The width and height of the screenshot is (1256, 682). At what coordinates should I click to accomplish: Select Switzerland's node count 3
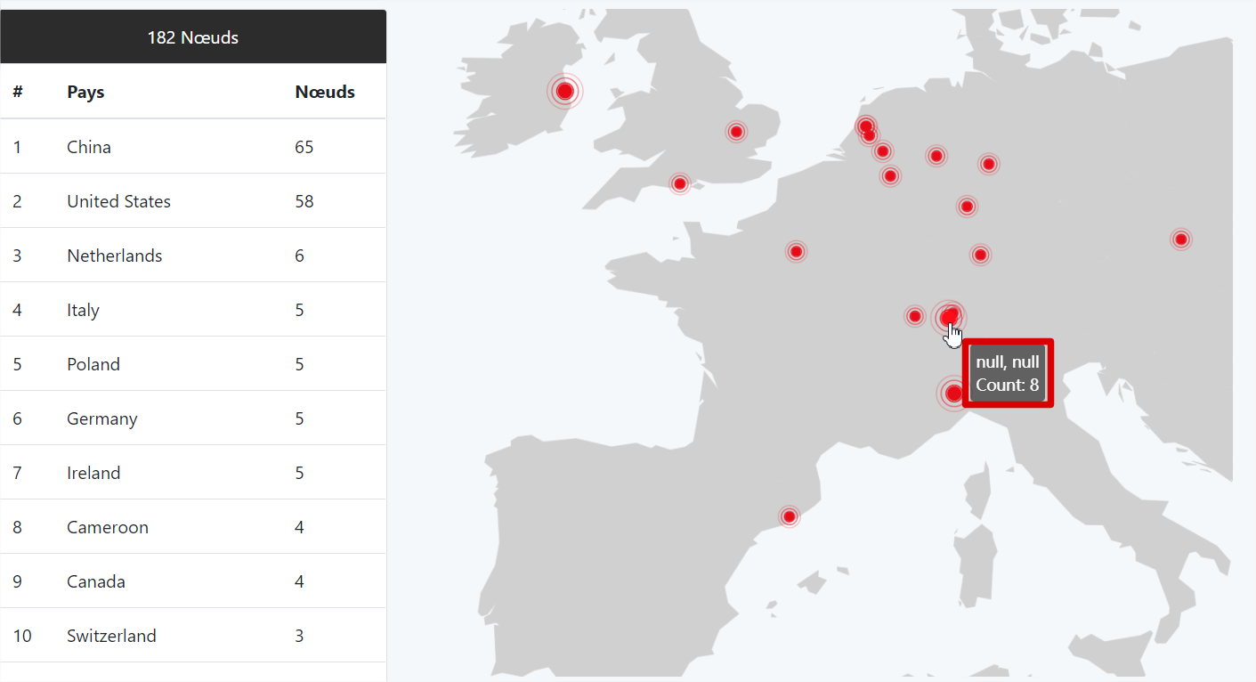[x=299, y=636]
